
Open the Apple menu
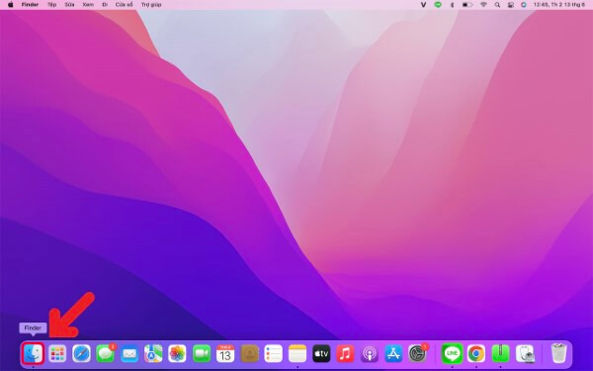tap(11, 5)
